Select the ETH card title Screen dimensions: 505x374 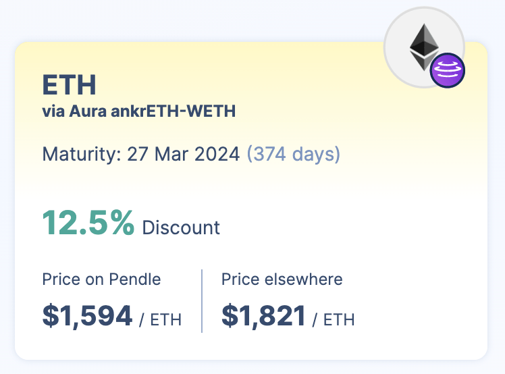click(x=70, y=84)
